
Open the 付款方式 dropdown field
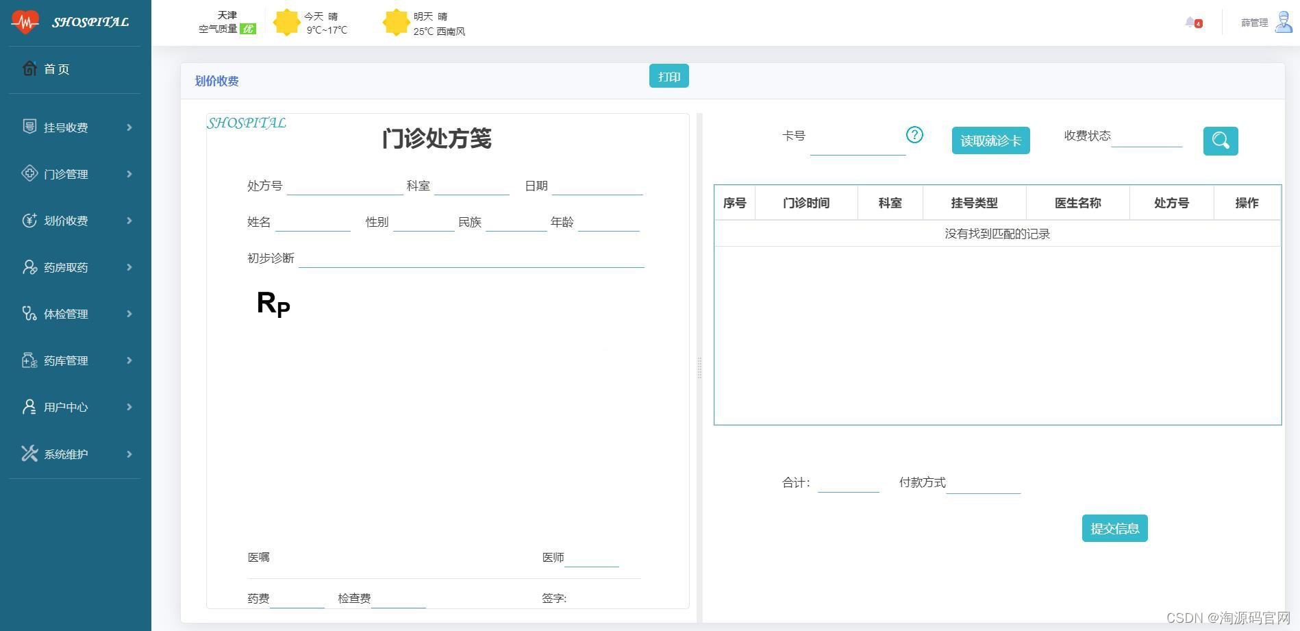(x=984, y=483)
